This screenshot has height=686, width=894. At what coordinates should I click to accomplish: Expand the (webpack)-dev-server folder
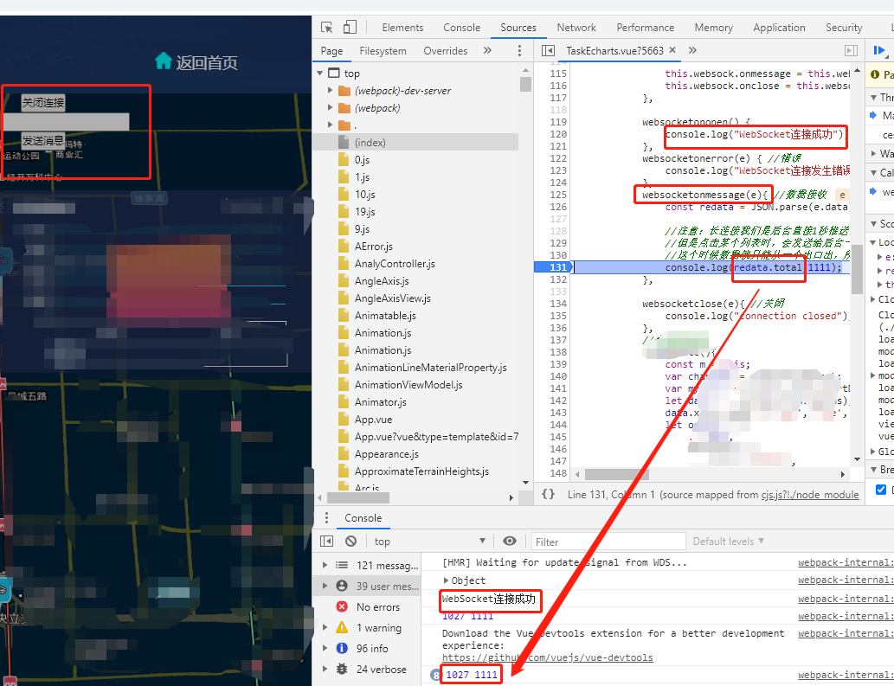[x=330, y=91]
